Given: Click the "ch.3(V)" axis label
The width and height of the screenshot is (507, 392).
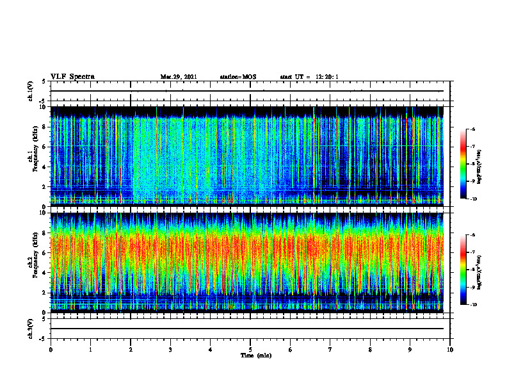Looking at the screenshot, I should tap(30, 329).
